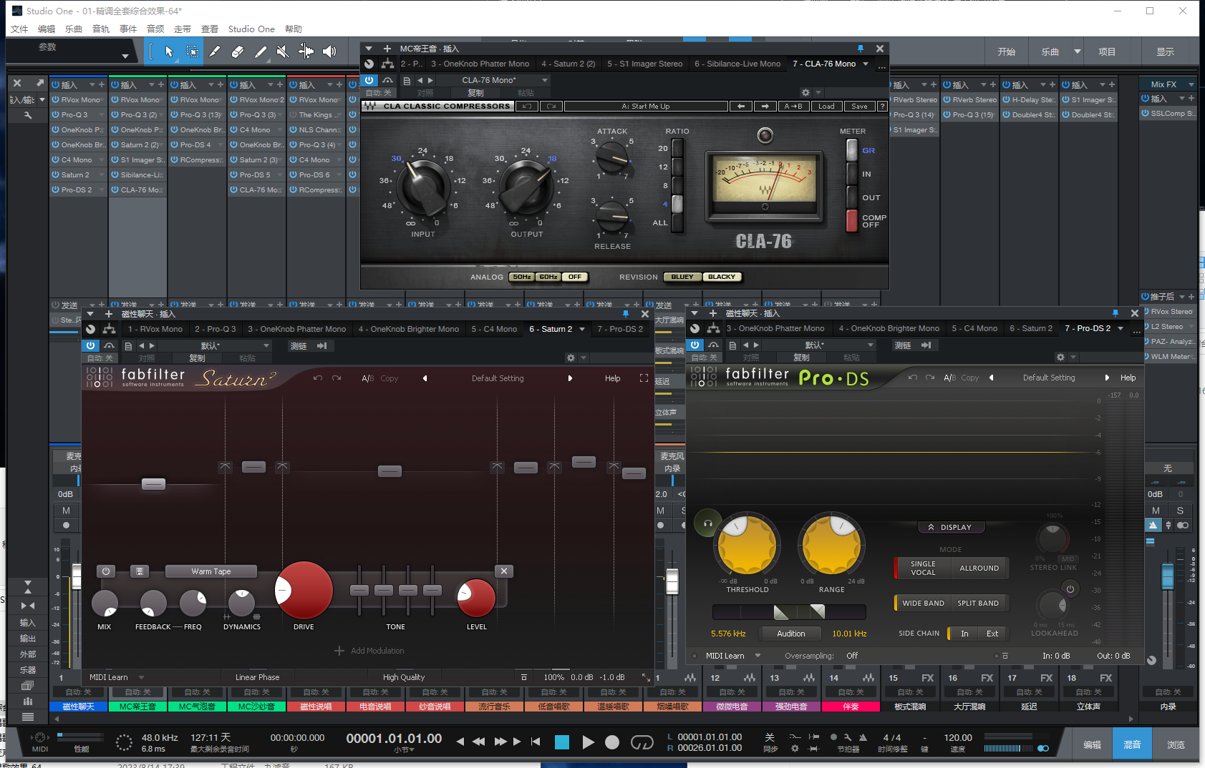Select the Listen speaker tool
The height and width of the screenshot is (768, 1205).
click(329, 51)
